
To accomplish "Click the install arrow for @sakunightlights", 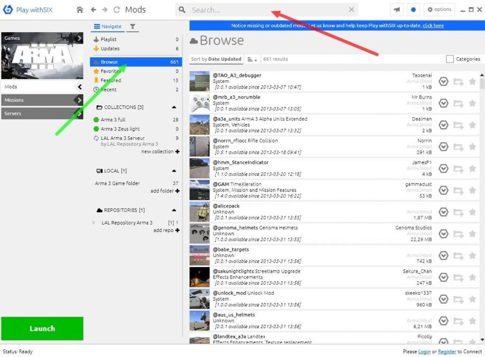I will click(444, 277).
